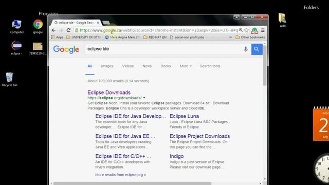Select the eclipse ide browser tab
This screenshot has width=329, height=185.
(76, 23)
